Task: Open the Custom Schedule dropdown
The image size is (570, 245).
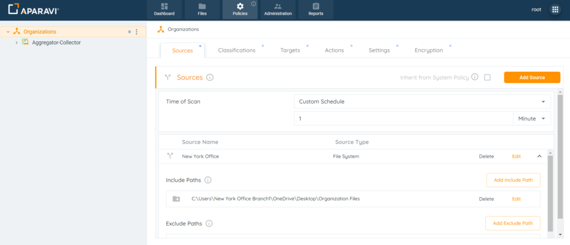Action: click(x=422, y=102)
